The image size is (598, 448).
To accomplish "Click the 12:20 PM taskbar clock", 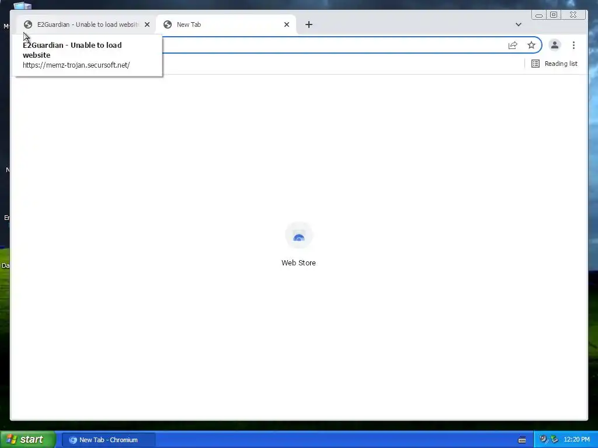I will pos(576,440).
